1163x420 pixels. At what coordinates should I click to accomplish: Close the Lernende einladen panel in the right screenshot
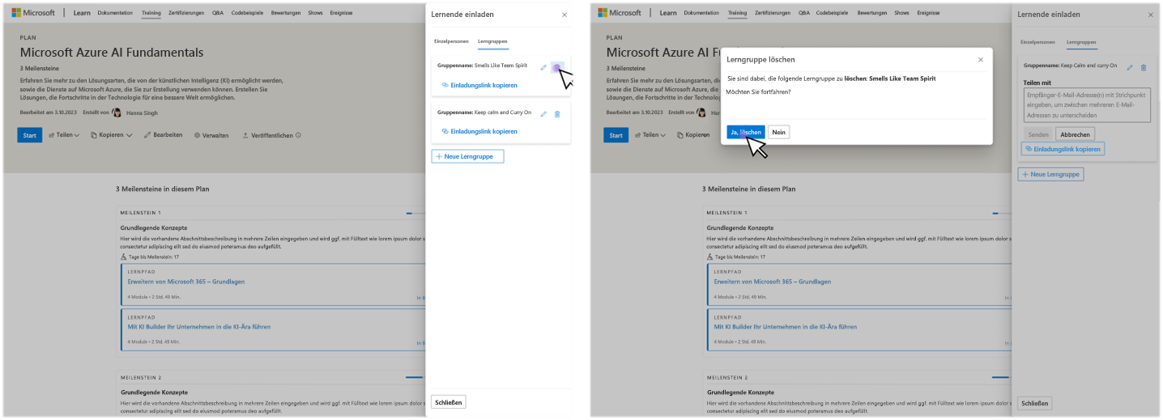tap(1151, 15)
